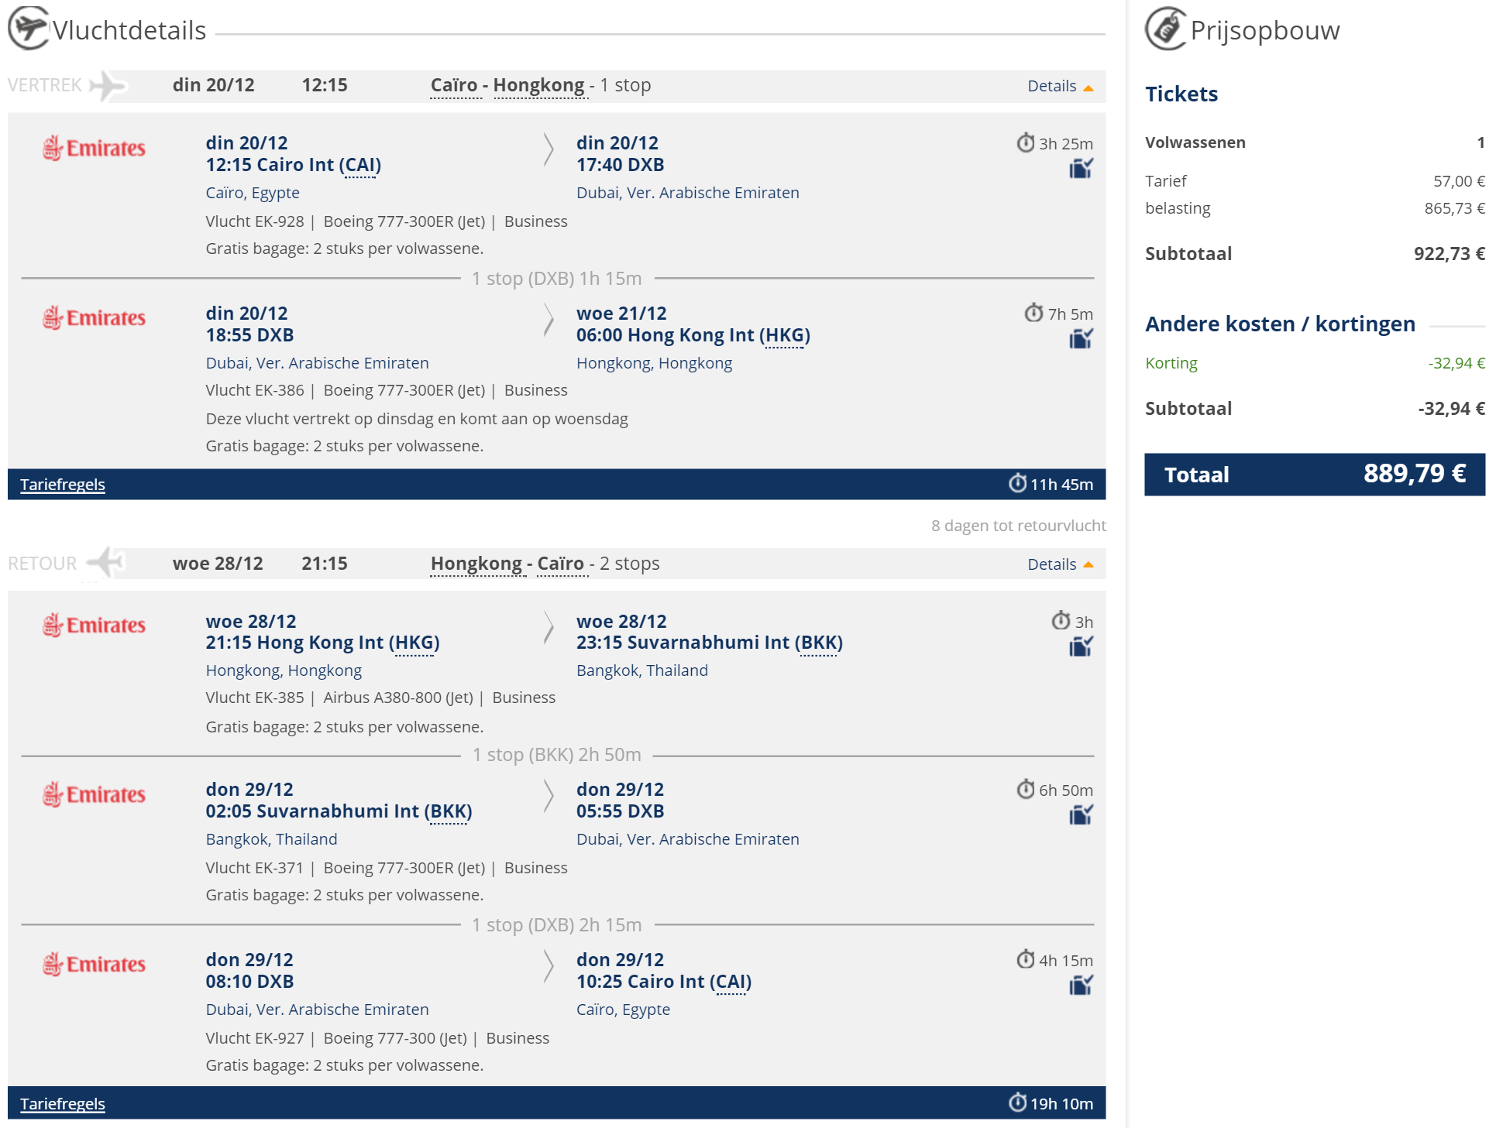
Task: Click the CAI airport code at 10:25 arrival
Action: tap(731, 982)
